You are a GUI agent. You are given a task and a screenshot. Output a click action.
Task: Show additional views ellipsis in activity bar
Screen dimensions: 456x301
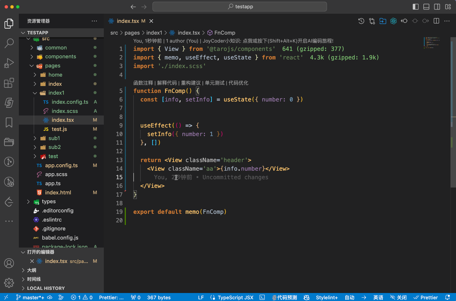(9, 221)
